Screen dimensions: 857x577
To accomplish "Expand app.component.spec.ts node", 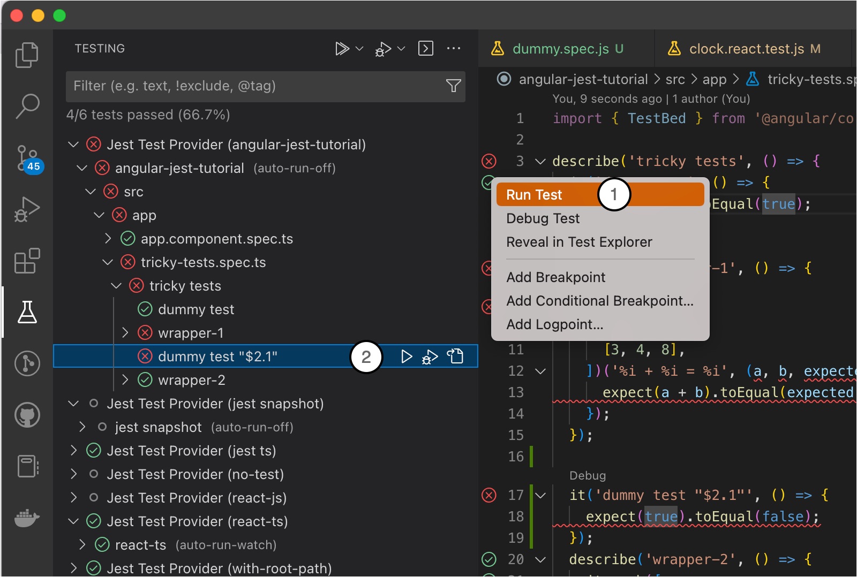I will [x=108, y=239].
